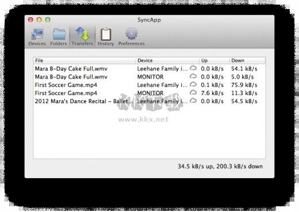
Task: Click the 7.6 kB/s upload value
Action: [x=212, y=93]
